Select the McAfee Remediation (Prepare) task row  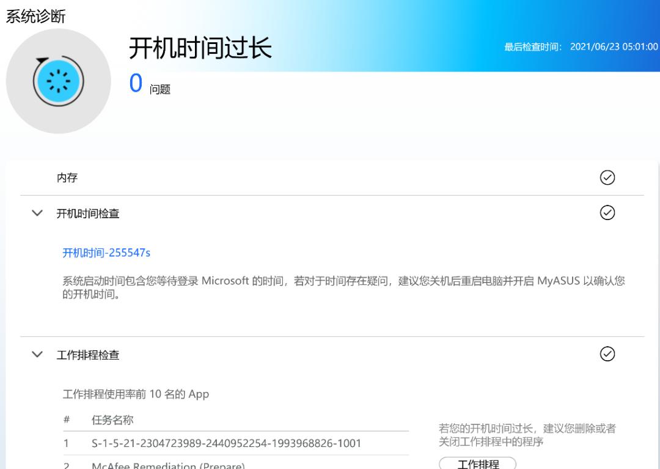tap(169, 465)
